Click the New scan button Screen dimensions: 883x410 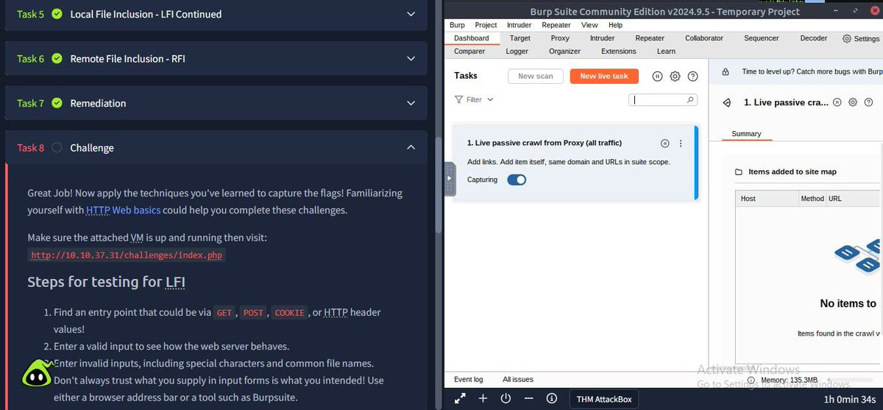536,76
